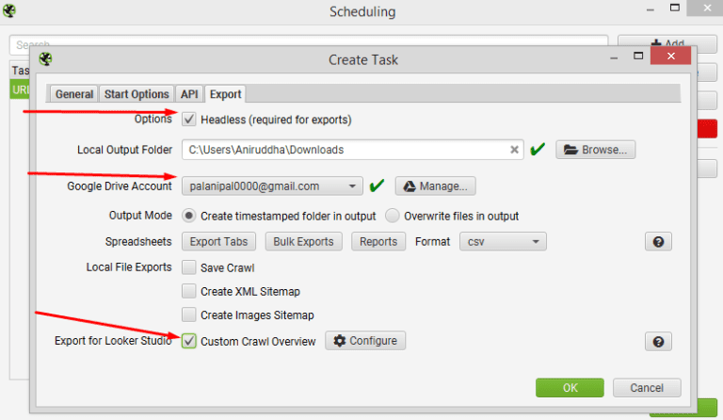Viewport: 723px width, 420px height.
Task: Open help for Spreadsheets exports
Action: (658, 242)
